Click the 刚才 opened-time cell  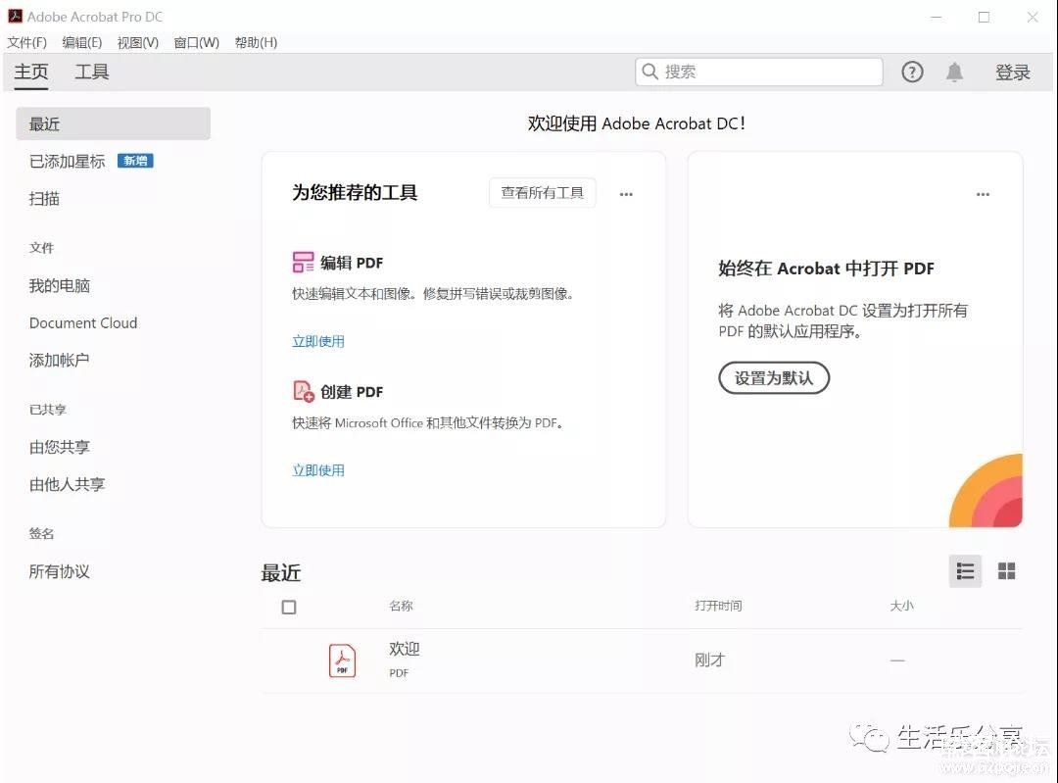[709, 661]
